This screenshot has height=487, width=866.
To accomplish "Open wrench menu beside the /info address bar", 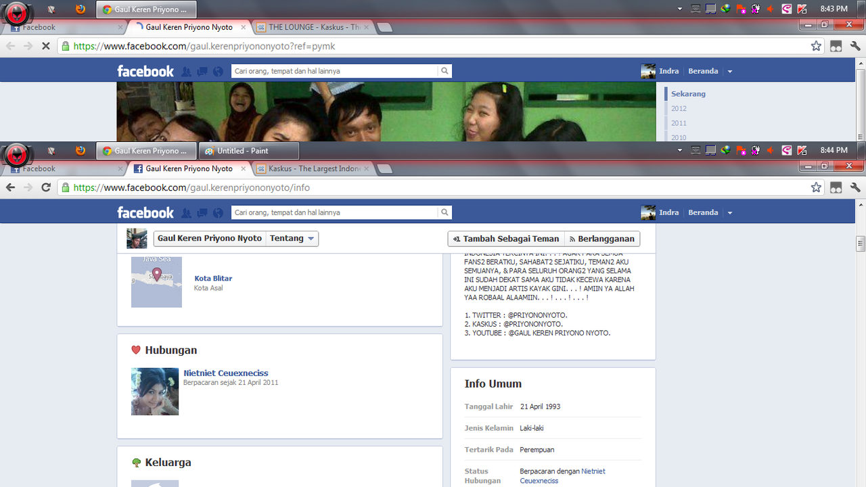I will click(855, 187).
